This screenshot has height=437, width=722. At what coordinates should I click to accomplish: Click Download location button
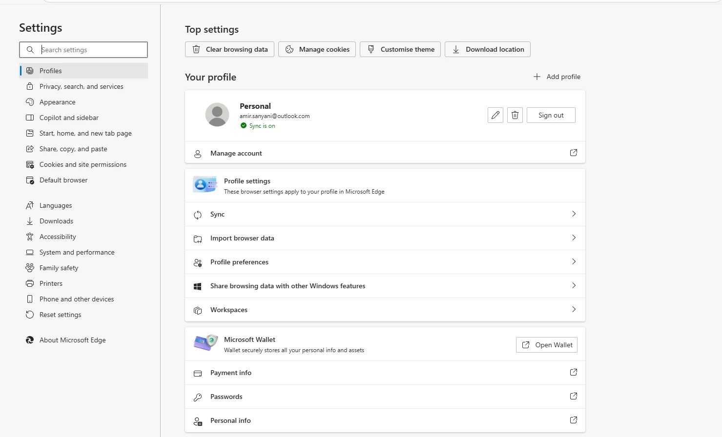pyautogui.click(x=487, y=49)
